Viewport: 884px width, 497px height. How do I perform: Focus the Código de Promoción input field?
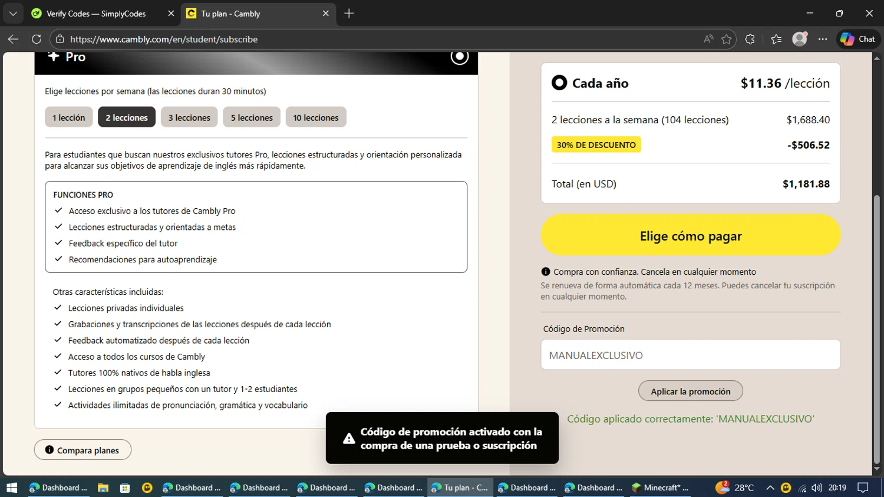coord(691,355)
